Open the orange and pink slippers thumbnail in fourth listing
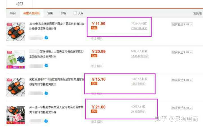The width and height of the screenshot is (203, 127). 16,115
